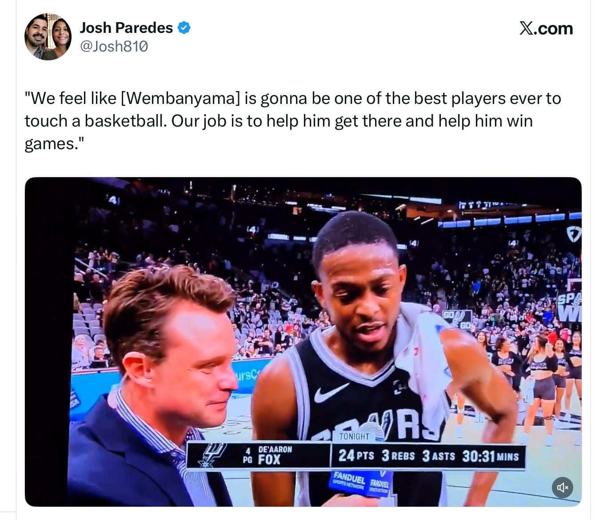603x520 pixels.
Task: Click the FanDuel shield logo in video corner
Action: (573, 234)
